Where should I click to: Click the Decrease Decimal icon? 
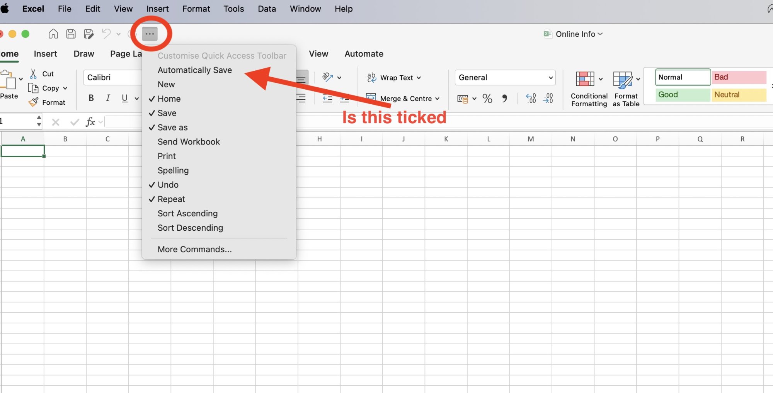point(548,99)
